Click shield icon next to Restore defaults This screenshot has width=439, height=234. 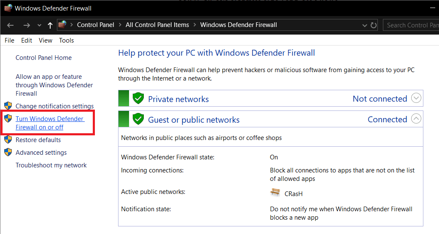8,140
